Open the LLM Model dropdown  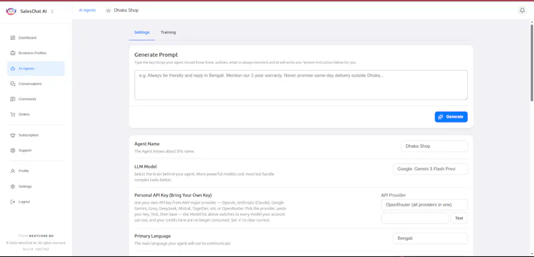[x=430, y=169]
